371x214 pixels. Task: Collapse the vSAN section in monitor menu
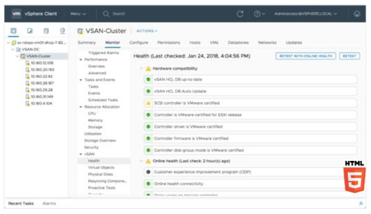pyautogui.click(x=81, y=154)
